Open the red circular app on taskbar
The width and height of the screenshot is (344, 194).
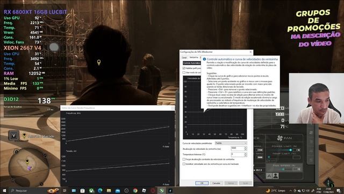(x=153, y=190)
